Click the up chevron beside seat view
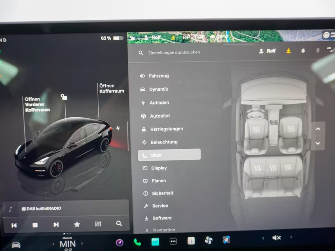335x251 pixels. [x=318, y=129]
